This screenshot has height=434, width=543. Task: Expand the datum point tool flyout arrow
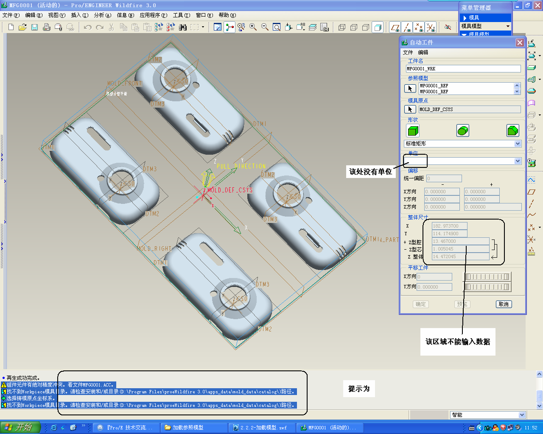[539, 228]
